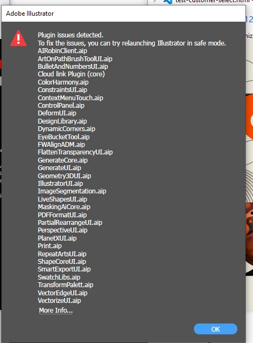Click the ImageSegmentation.aip entry

[x=72, y=191]
